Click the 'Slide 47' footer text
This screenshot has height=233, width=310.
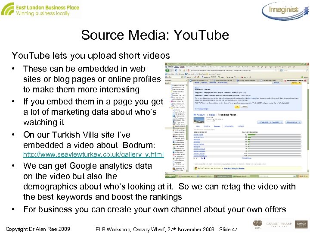click(228, 230)
